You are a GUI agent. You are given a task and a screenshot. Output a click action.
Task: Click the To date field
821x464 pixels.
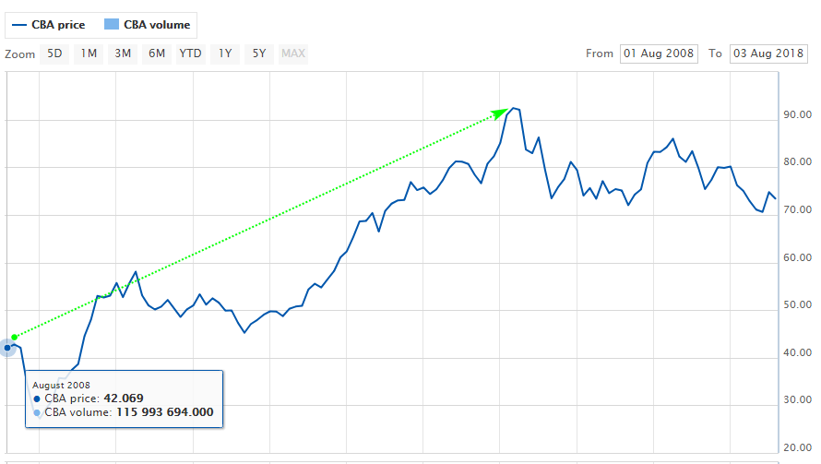point(768,54)
